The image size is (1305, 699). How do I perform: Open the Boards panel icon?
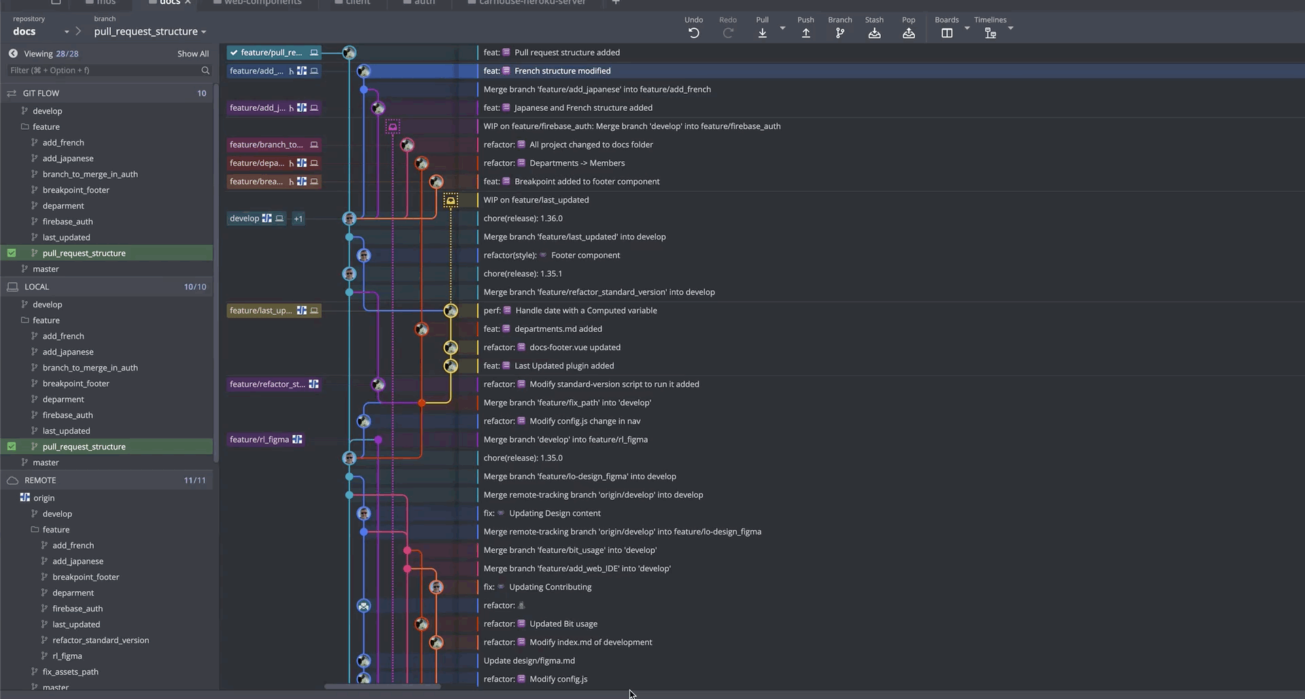coord(946,33)
